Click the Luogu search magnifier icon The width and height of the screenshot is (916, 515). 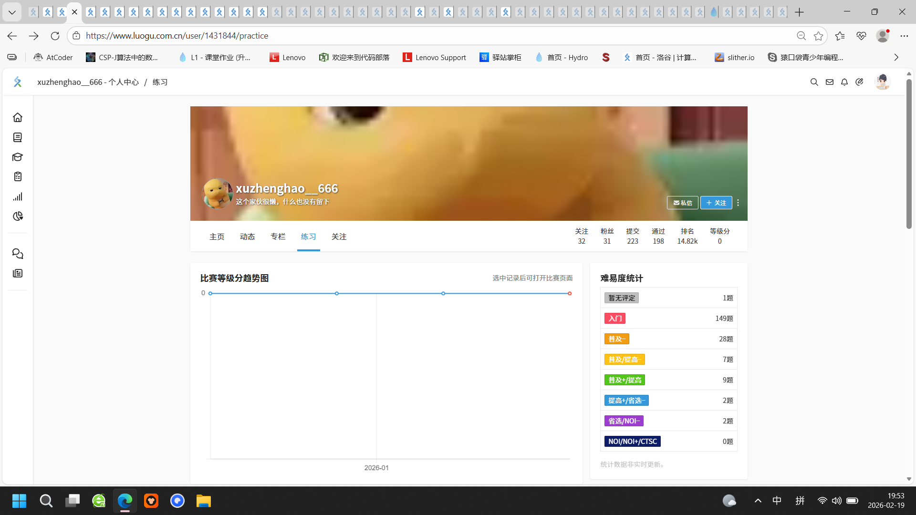tap(814, 82)
